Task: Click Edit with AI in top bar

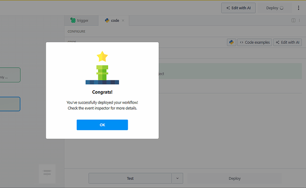Action: 238,8
